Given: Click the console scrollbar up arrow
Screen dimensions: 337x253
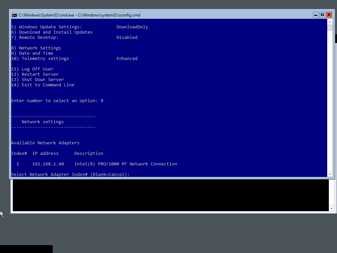Looking at the screenshot, I should (x=330, y=22).
